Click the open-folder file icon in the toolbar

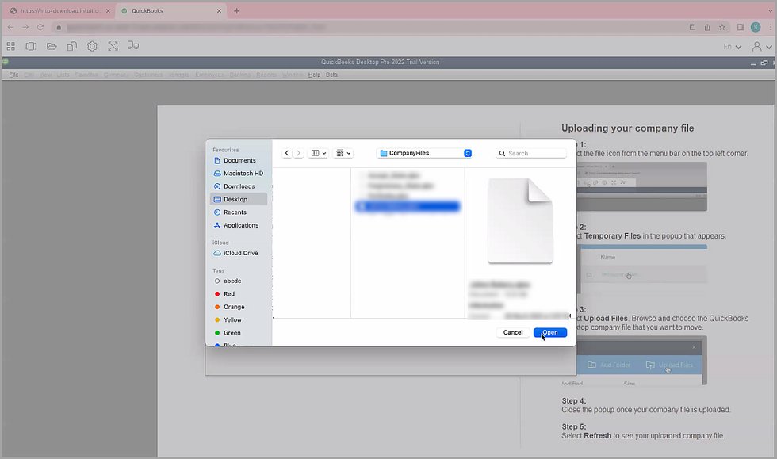click(x=52, y=47)
